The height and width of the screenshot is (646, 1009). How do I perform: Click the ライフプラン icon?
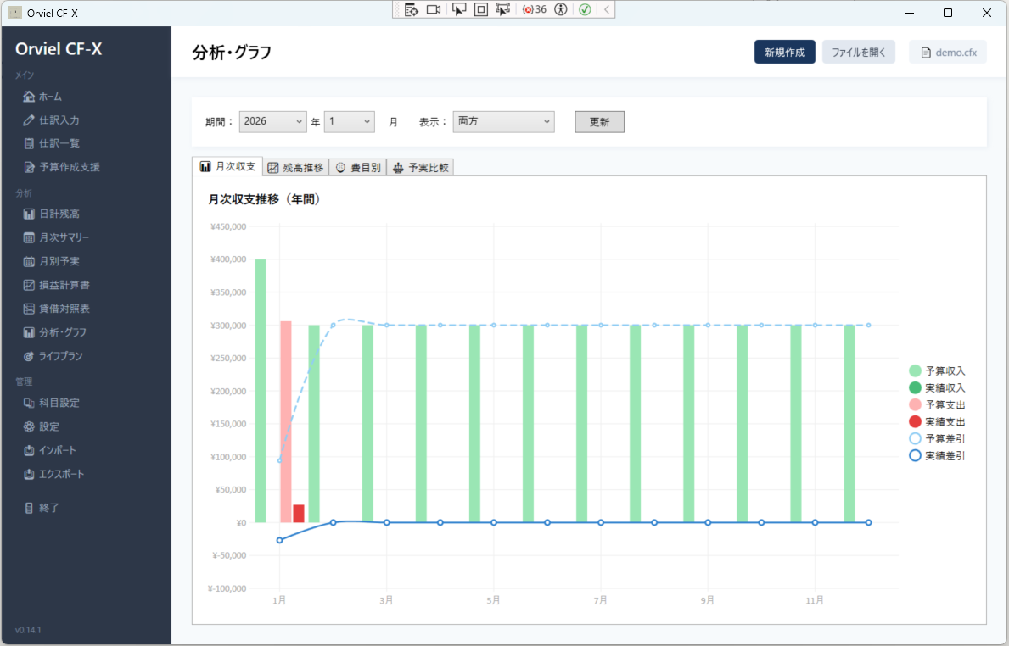29,356
